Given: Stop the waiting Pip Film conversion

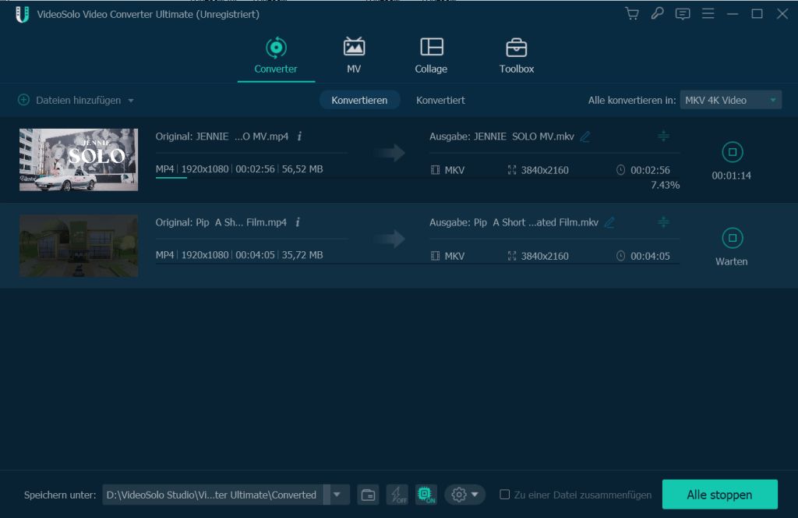Looking at the screenshot, I should 732,238.
